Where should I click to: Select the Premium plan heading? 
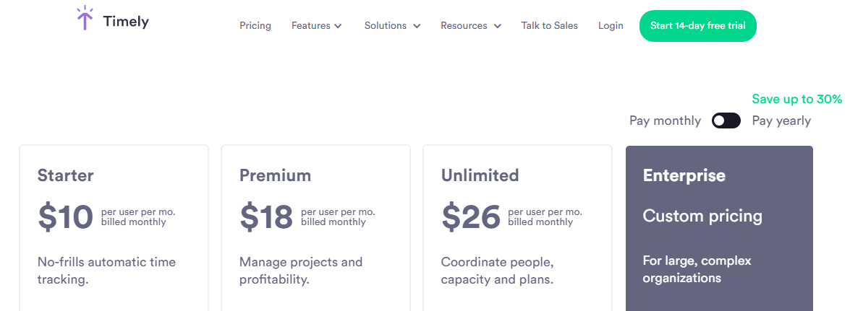[275, 175]
